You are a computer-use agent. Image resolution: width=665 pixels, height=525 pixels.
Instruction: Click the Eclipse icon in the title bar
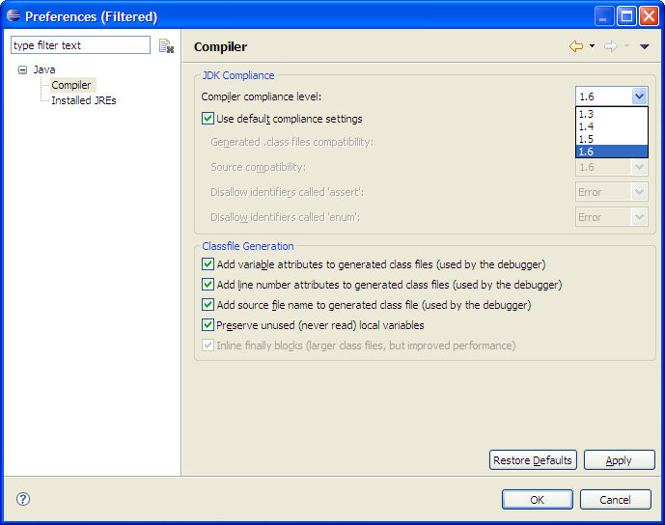pos(14,16)
